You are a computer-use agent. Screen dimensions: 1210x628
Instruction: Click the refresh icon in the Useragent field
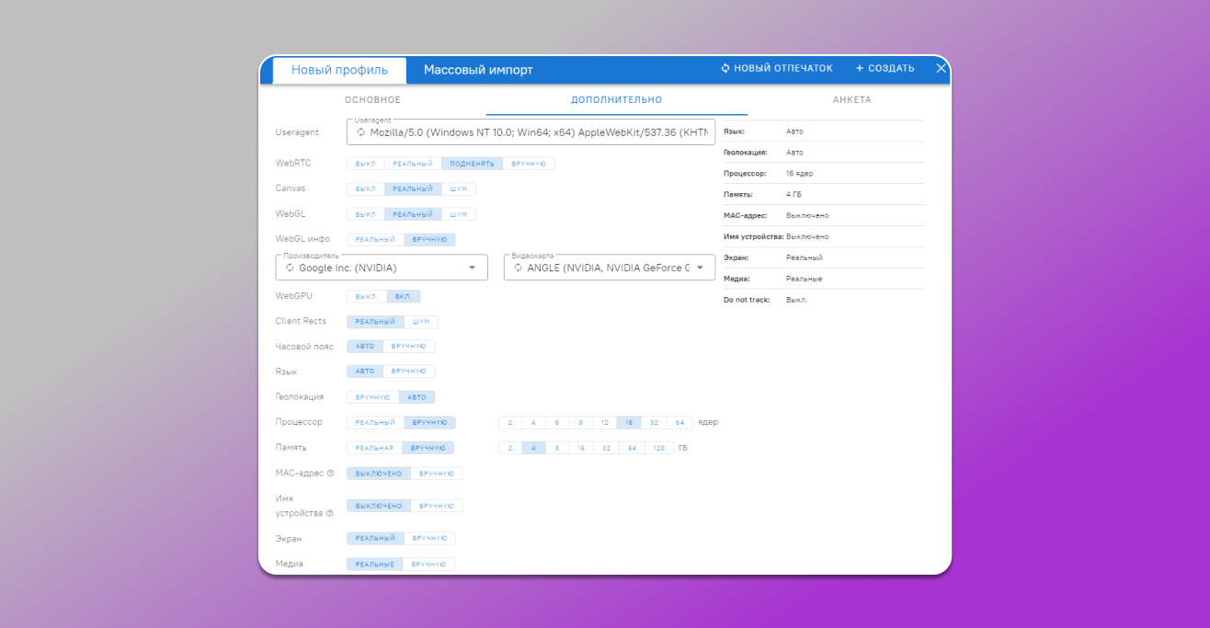[361, 132]
